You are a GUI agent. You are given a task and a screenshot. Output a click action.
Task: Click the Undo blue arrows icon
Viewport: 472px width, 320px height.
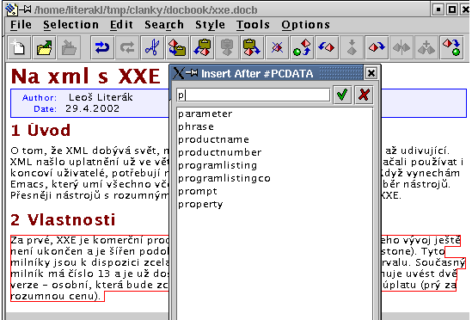click(x=102, y=47)
